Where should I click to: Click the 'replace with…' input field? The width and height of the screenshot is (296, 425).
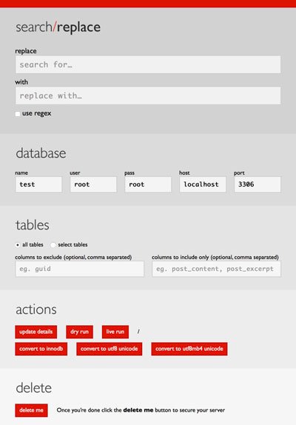148,96
